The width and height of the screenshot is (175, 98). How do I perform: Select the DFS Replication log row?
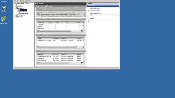(x=60, y=60)
